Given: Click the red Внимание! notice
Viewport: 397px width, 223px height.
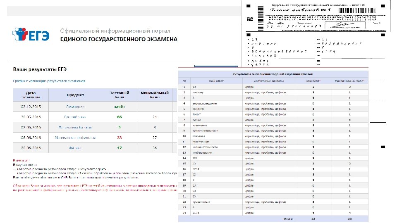Looking at the screenshot, I should pos(21,161).
